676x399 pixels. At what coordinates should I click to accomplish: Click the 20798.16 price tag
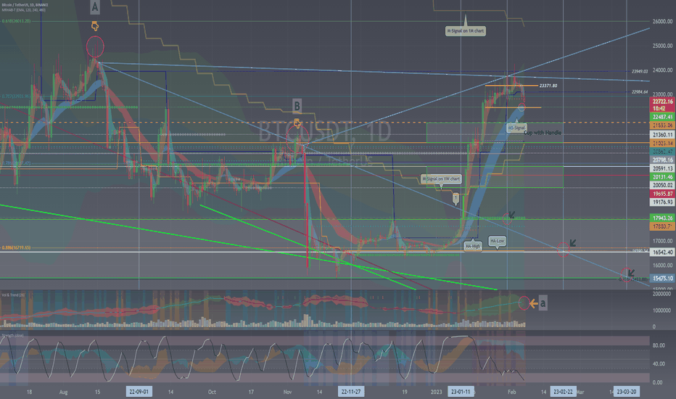click(662, 160)
